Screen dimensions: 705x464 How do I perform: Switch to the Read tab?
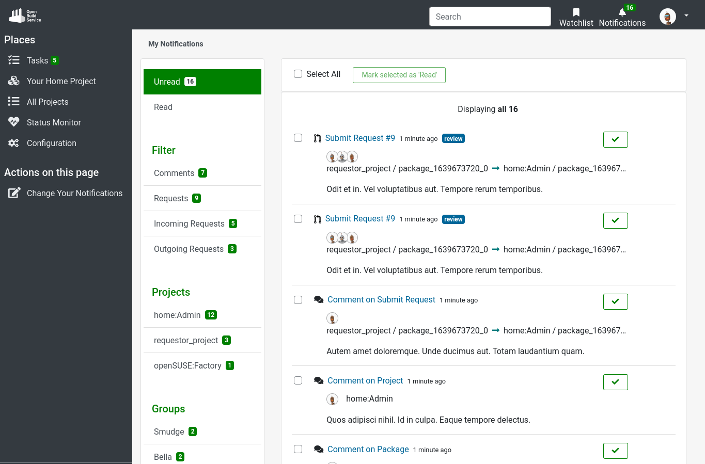(x=163, y=107)
